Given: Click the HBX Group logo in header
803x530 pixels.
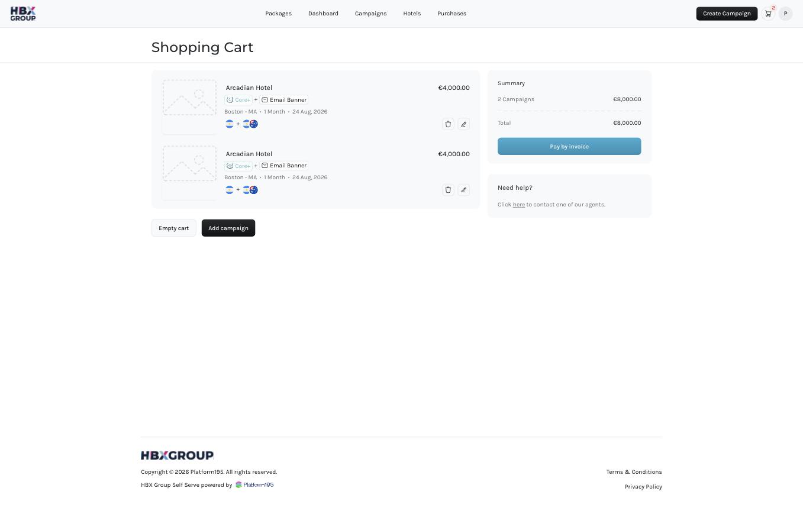Looking at the screenshot, I should click(x=23, y=14).
